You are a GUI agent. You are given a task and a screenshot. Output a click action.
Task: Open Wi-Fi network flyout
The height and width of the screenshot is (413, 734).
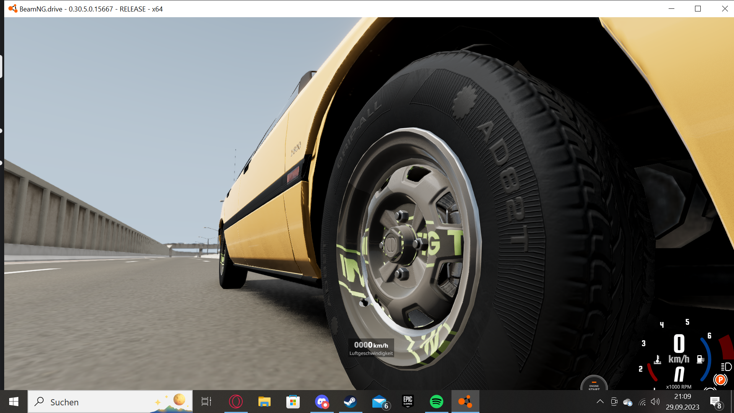(642, 402)
